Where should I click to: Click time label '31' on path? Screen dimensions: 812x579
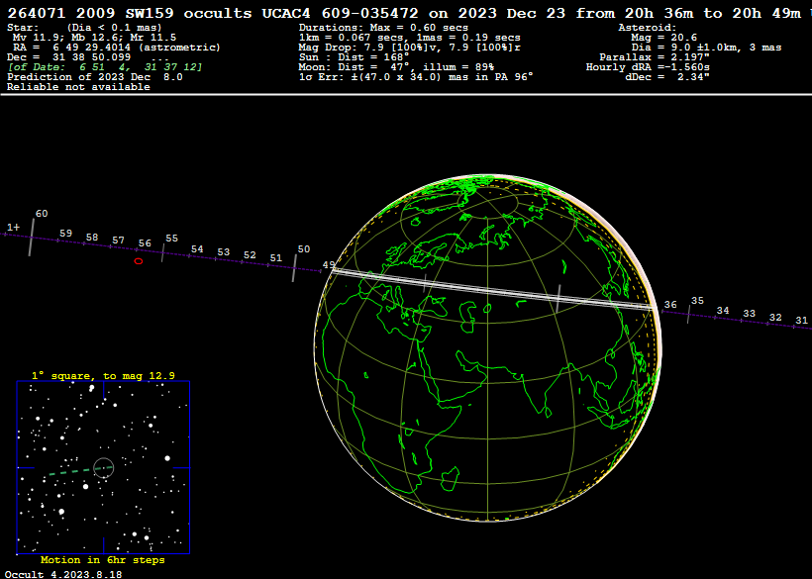(802, 321)
